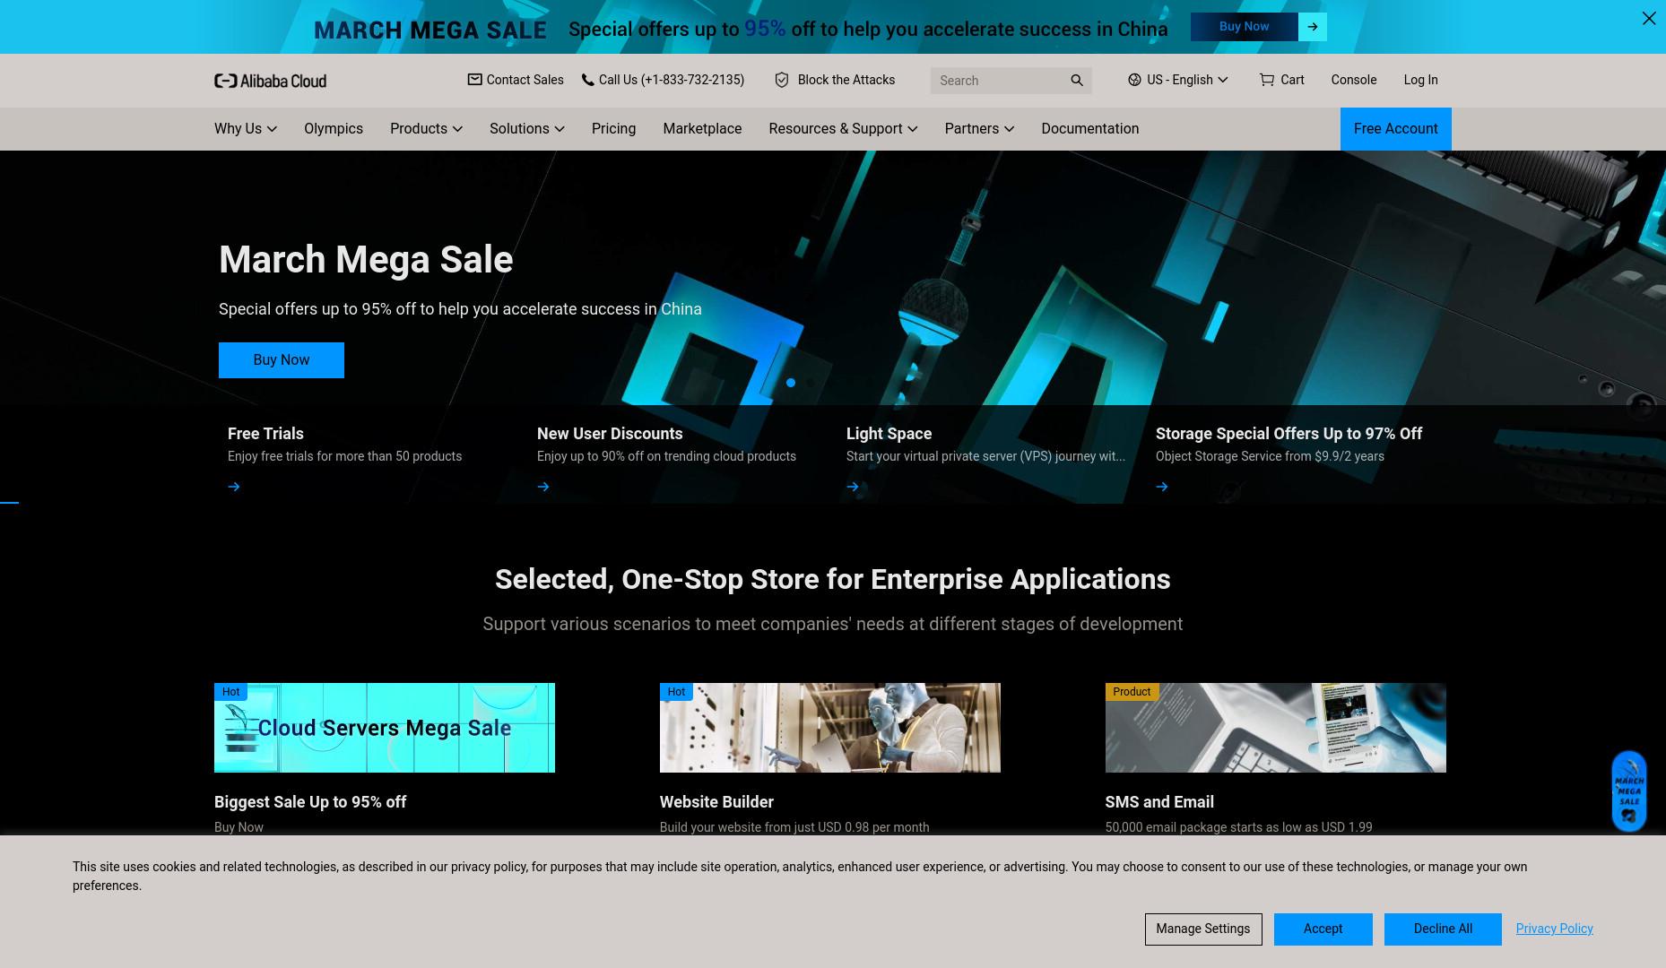Open the Marketplace nav item
Viewport: 1666px width, 968px height.
[702, 129]
